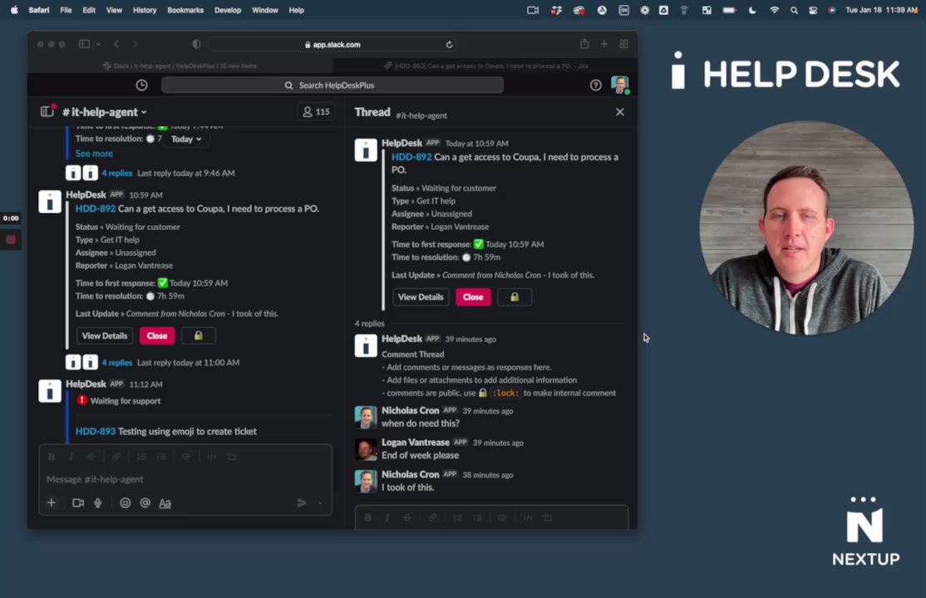Click the send message arrow icon

(302, 503)
